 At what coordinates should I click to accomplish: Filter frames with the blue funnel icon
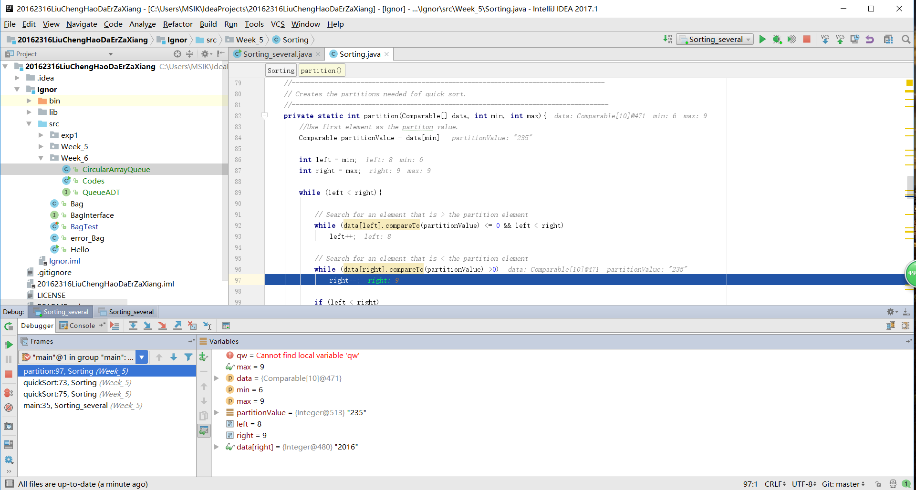point(188,357)
